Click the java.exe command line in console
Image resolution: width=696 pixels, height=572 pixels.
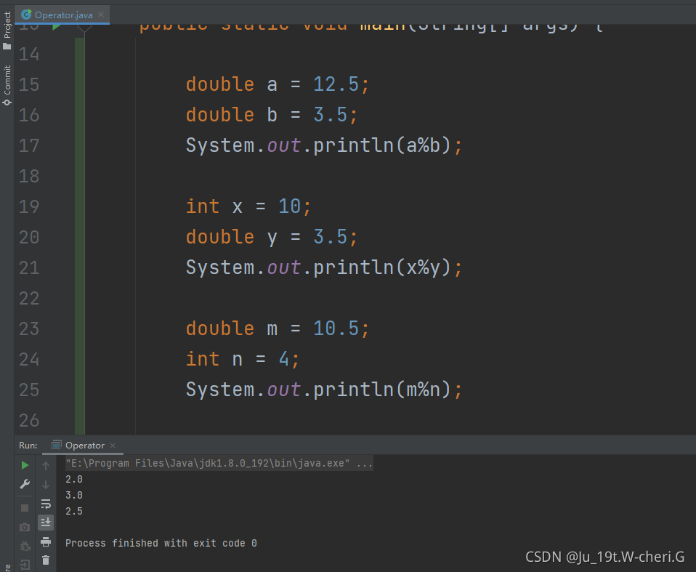coord(219,463)
